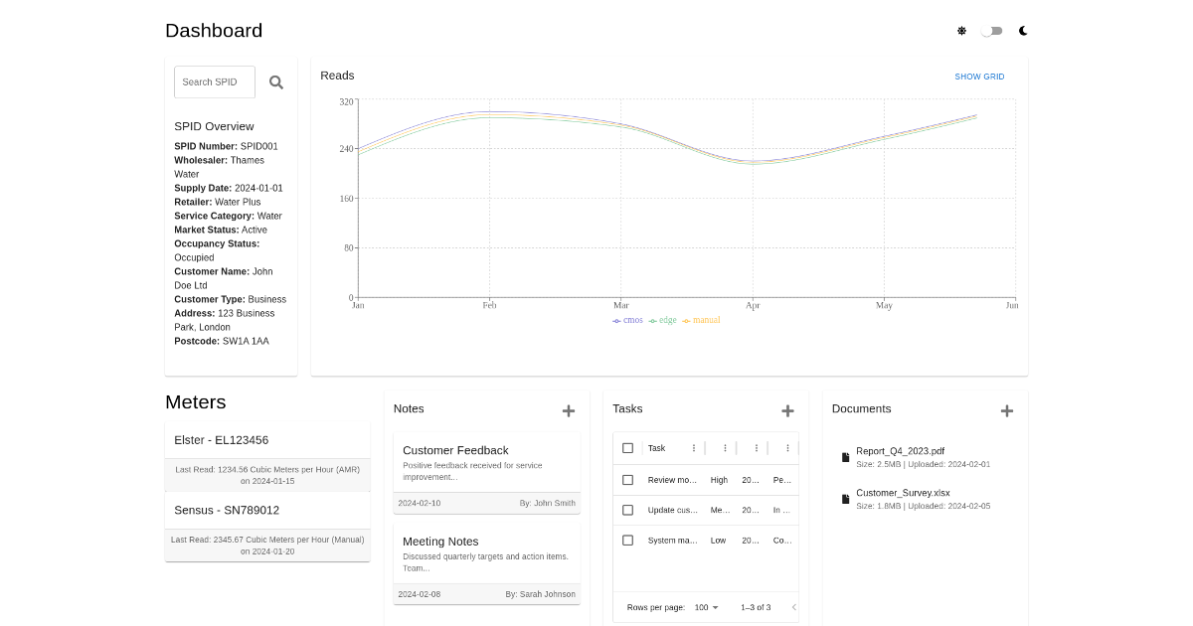Image resolution: width=1193 pixels, height=626 pixels.
Task: Toggle the dark mode switch
Action: pos(991,31)
